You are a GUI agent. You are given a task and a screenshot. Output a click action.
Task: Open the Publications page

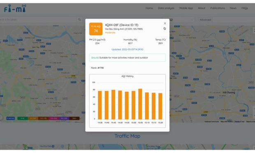(x=218, y=8)
